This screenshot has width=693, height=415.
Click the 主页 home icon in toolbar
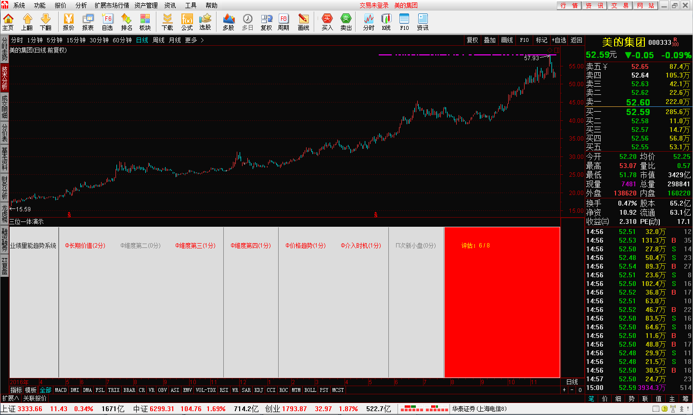[x=8, y=22]
